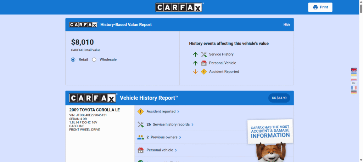The height and width of the screenshot is (162, 363).
Task: Click the Print button label
Action: coord(324,7)
